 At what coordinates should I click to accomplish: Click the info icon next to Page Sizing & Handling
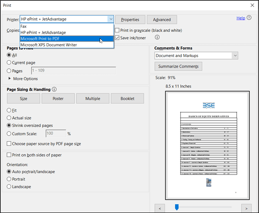tap(54, 89)
